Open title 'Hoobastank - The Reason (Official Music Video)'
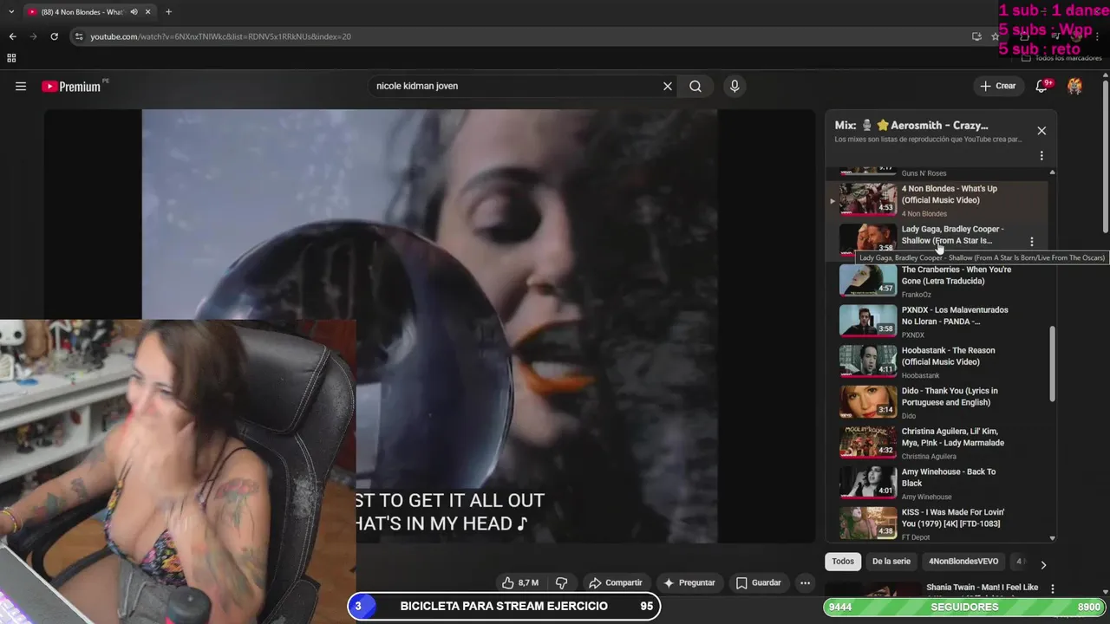Image resolution: width=1110 pixels, height=624 pixels. [948, 356]
